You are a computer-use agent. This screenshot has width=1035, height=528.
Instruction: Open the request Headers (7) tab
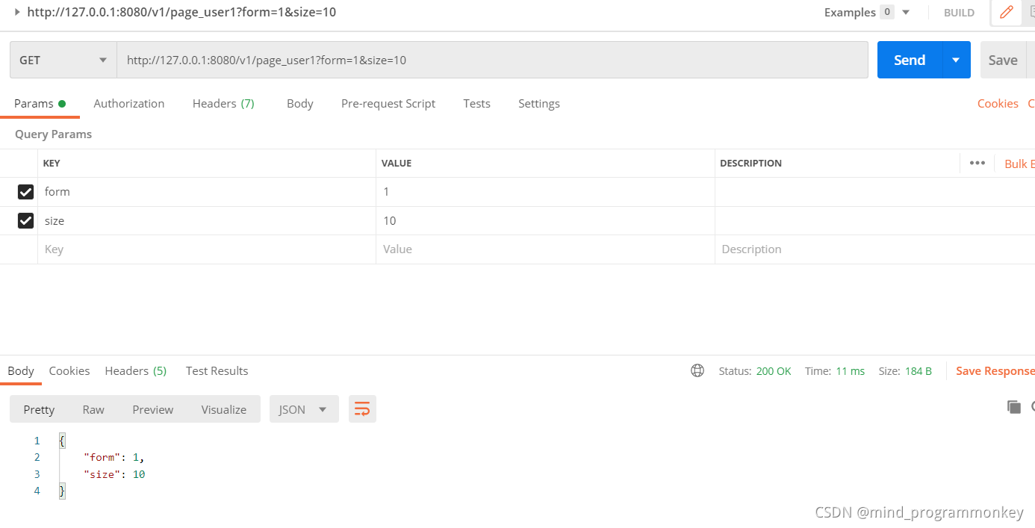223,104
